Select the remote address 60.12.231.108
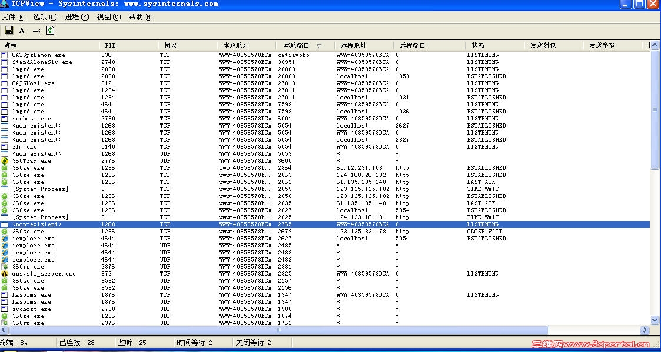Image resolution: width=661 pixels, height=352 pixels. tap(360, 168)
